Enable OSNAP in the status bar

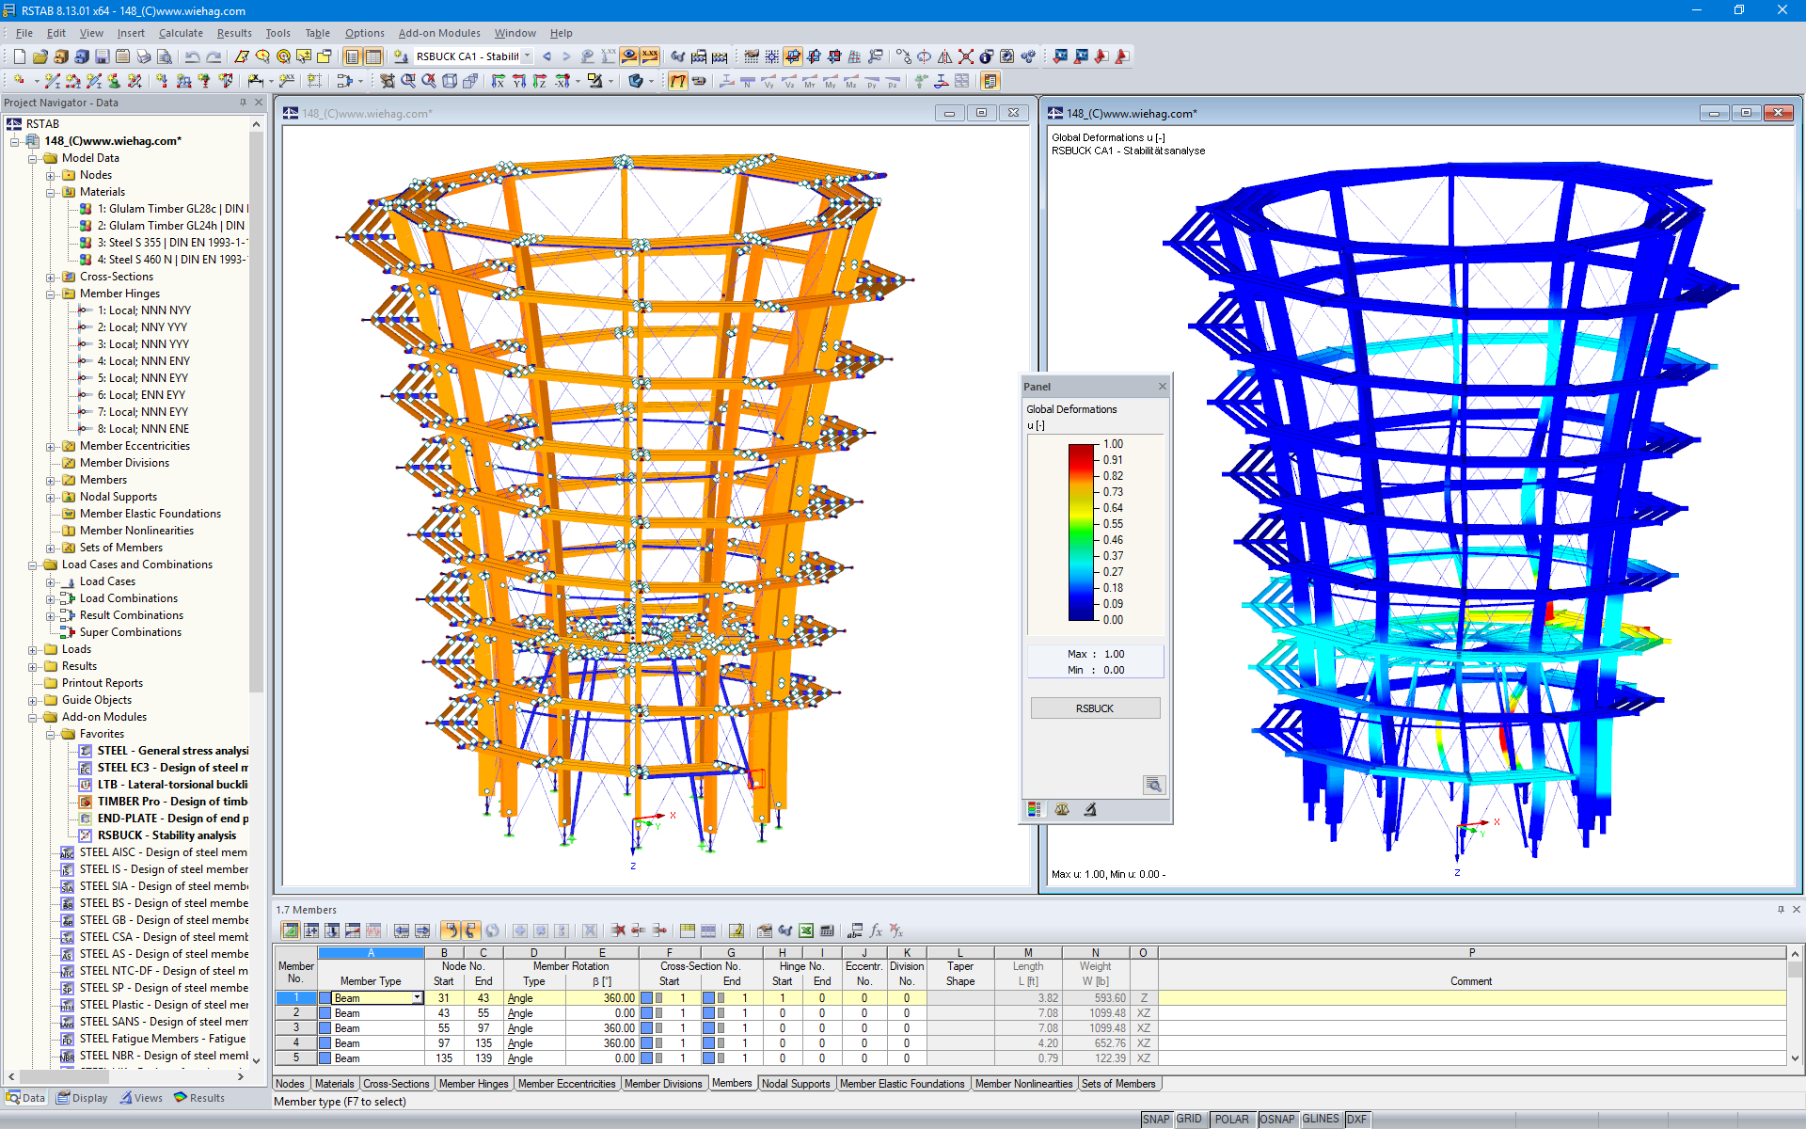(x=1276, y=1119)
